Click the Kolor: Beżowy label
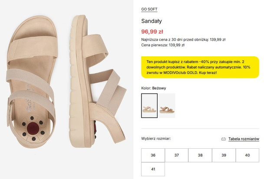Viewport: 269px width, 179px height. tap(154, 88)
